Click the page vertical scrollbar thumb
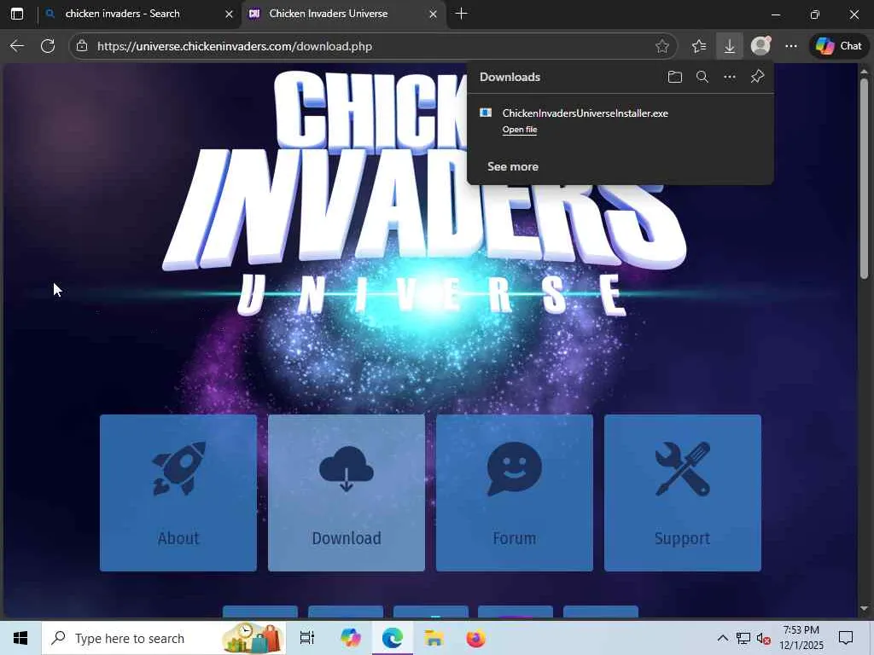This screenshot has width=874, height=655. [864, 178]
